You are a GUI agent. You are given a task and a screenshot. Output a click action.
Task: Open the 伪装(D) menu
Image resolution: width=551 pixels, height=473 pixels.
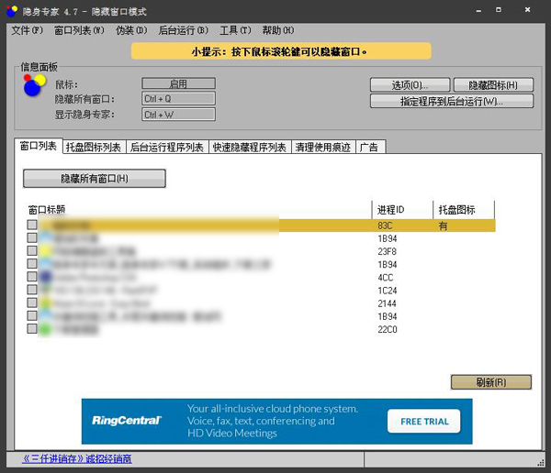tap(131, 30)
